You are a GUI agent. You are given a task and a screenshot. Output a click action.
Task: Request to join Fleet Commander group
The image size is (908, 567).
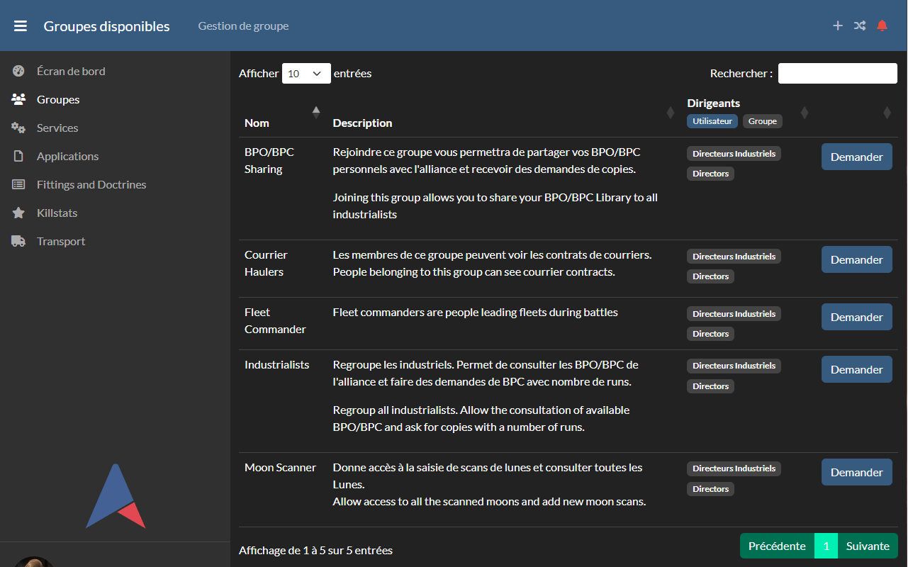click(x=856, y=317)
